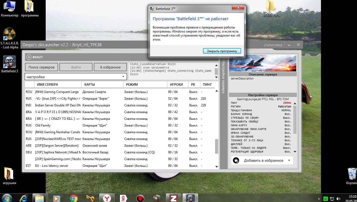Viewport: 357px width, 202px height.
Task: Select the EU - Low latency server row
Action: [x=120, y=166]
